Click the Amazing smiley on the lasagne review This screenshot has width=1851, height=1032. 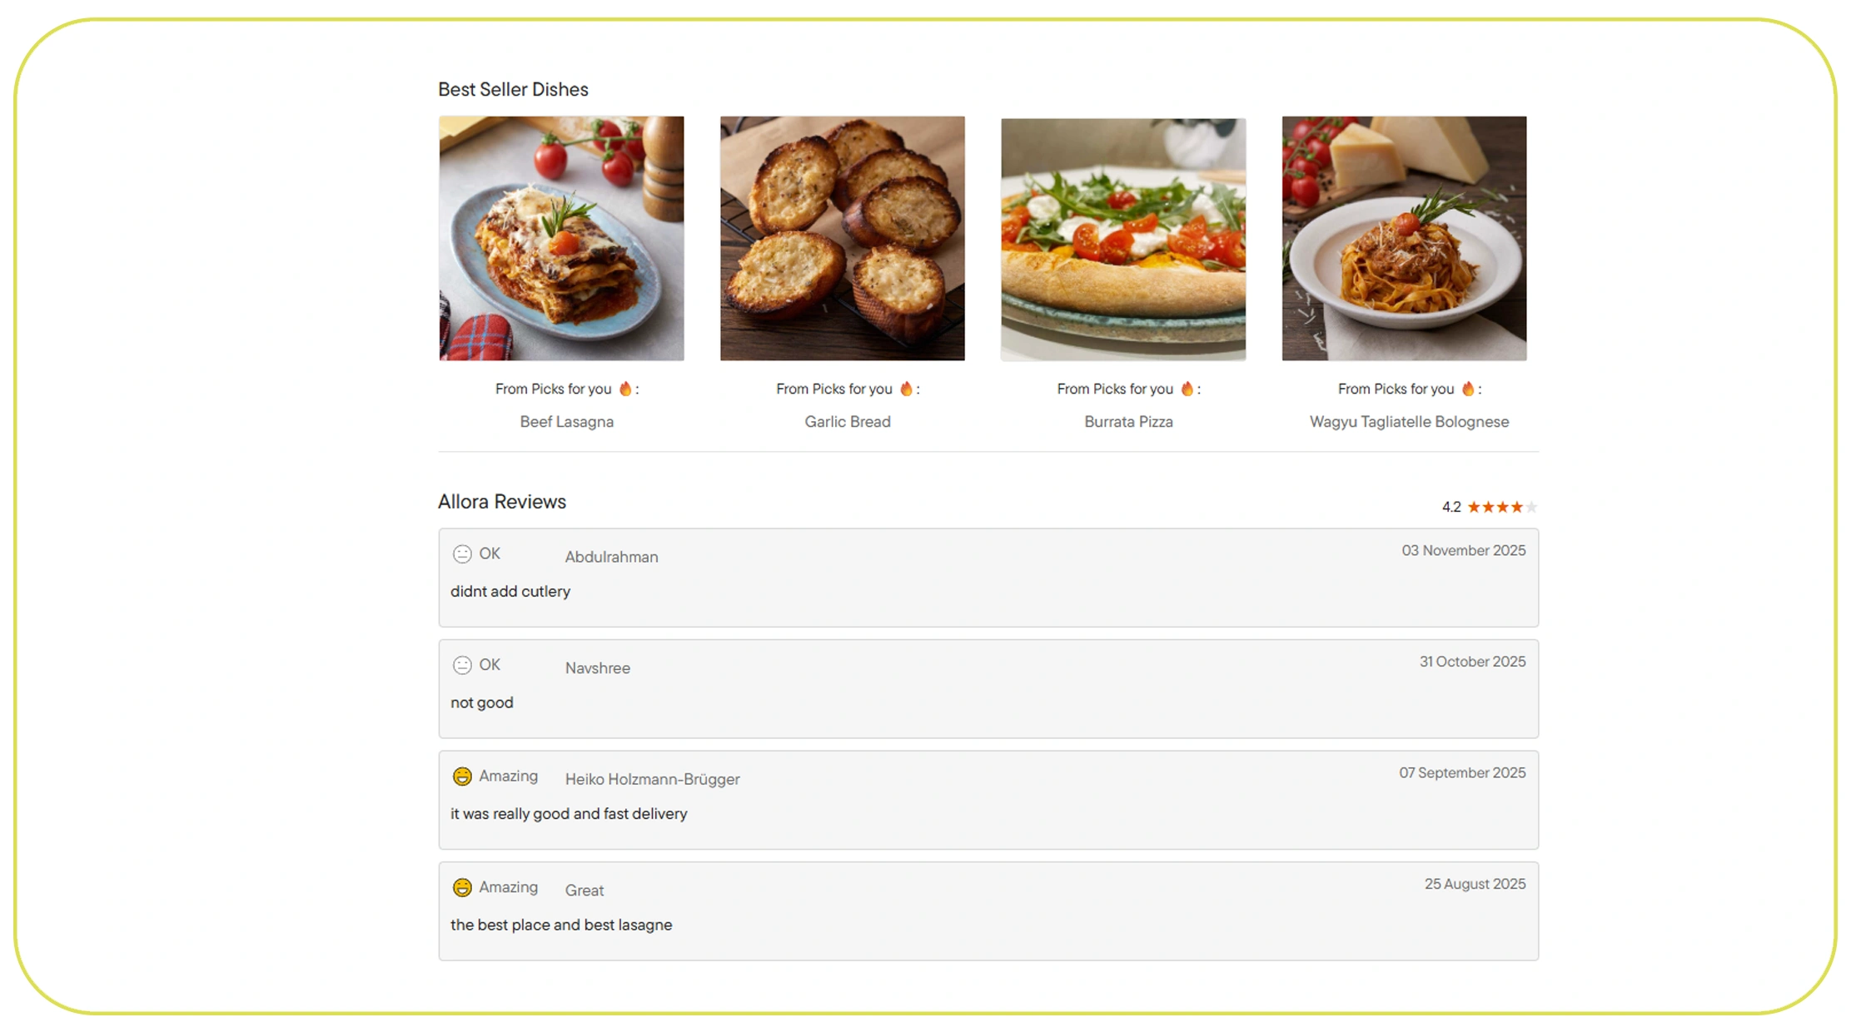(x=462, y=888)
